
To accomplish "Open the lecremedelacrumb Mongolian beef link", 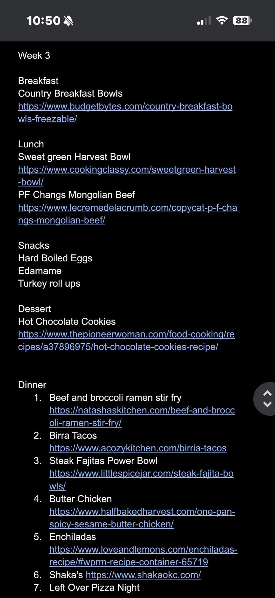I will pyautogui.click(x=127, y=208).
